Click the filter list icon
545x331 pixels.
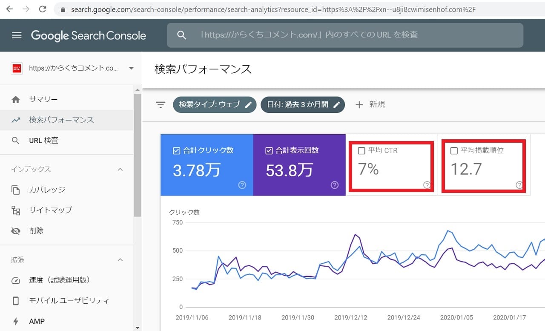[161, 105]
